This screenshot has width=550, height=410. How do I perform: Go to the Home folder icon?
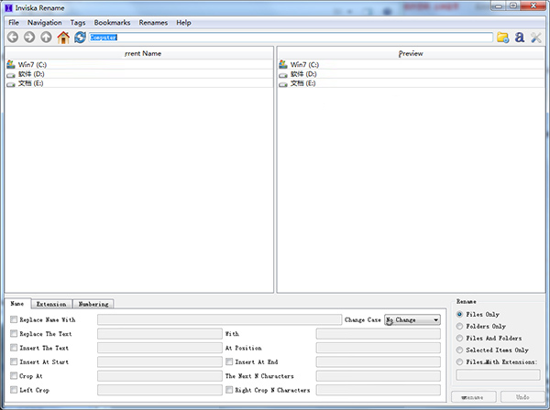coord(63,38)
